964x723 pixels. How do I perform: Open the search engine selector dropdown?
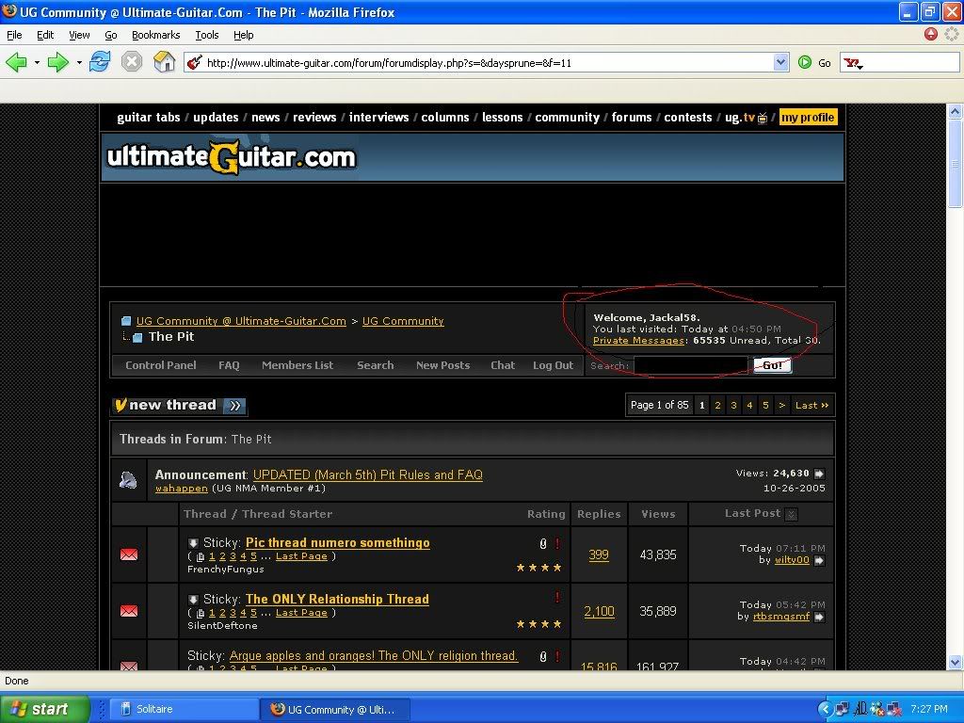(x=853, y=63)
